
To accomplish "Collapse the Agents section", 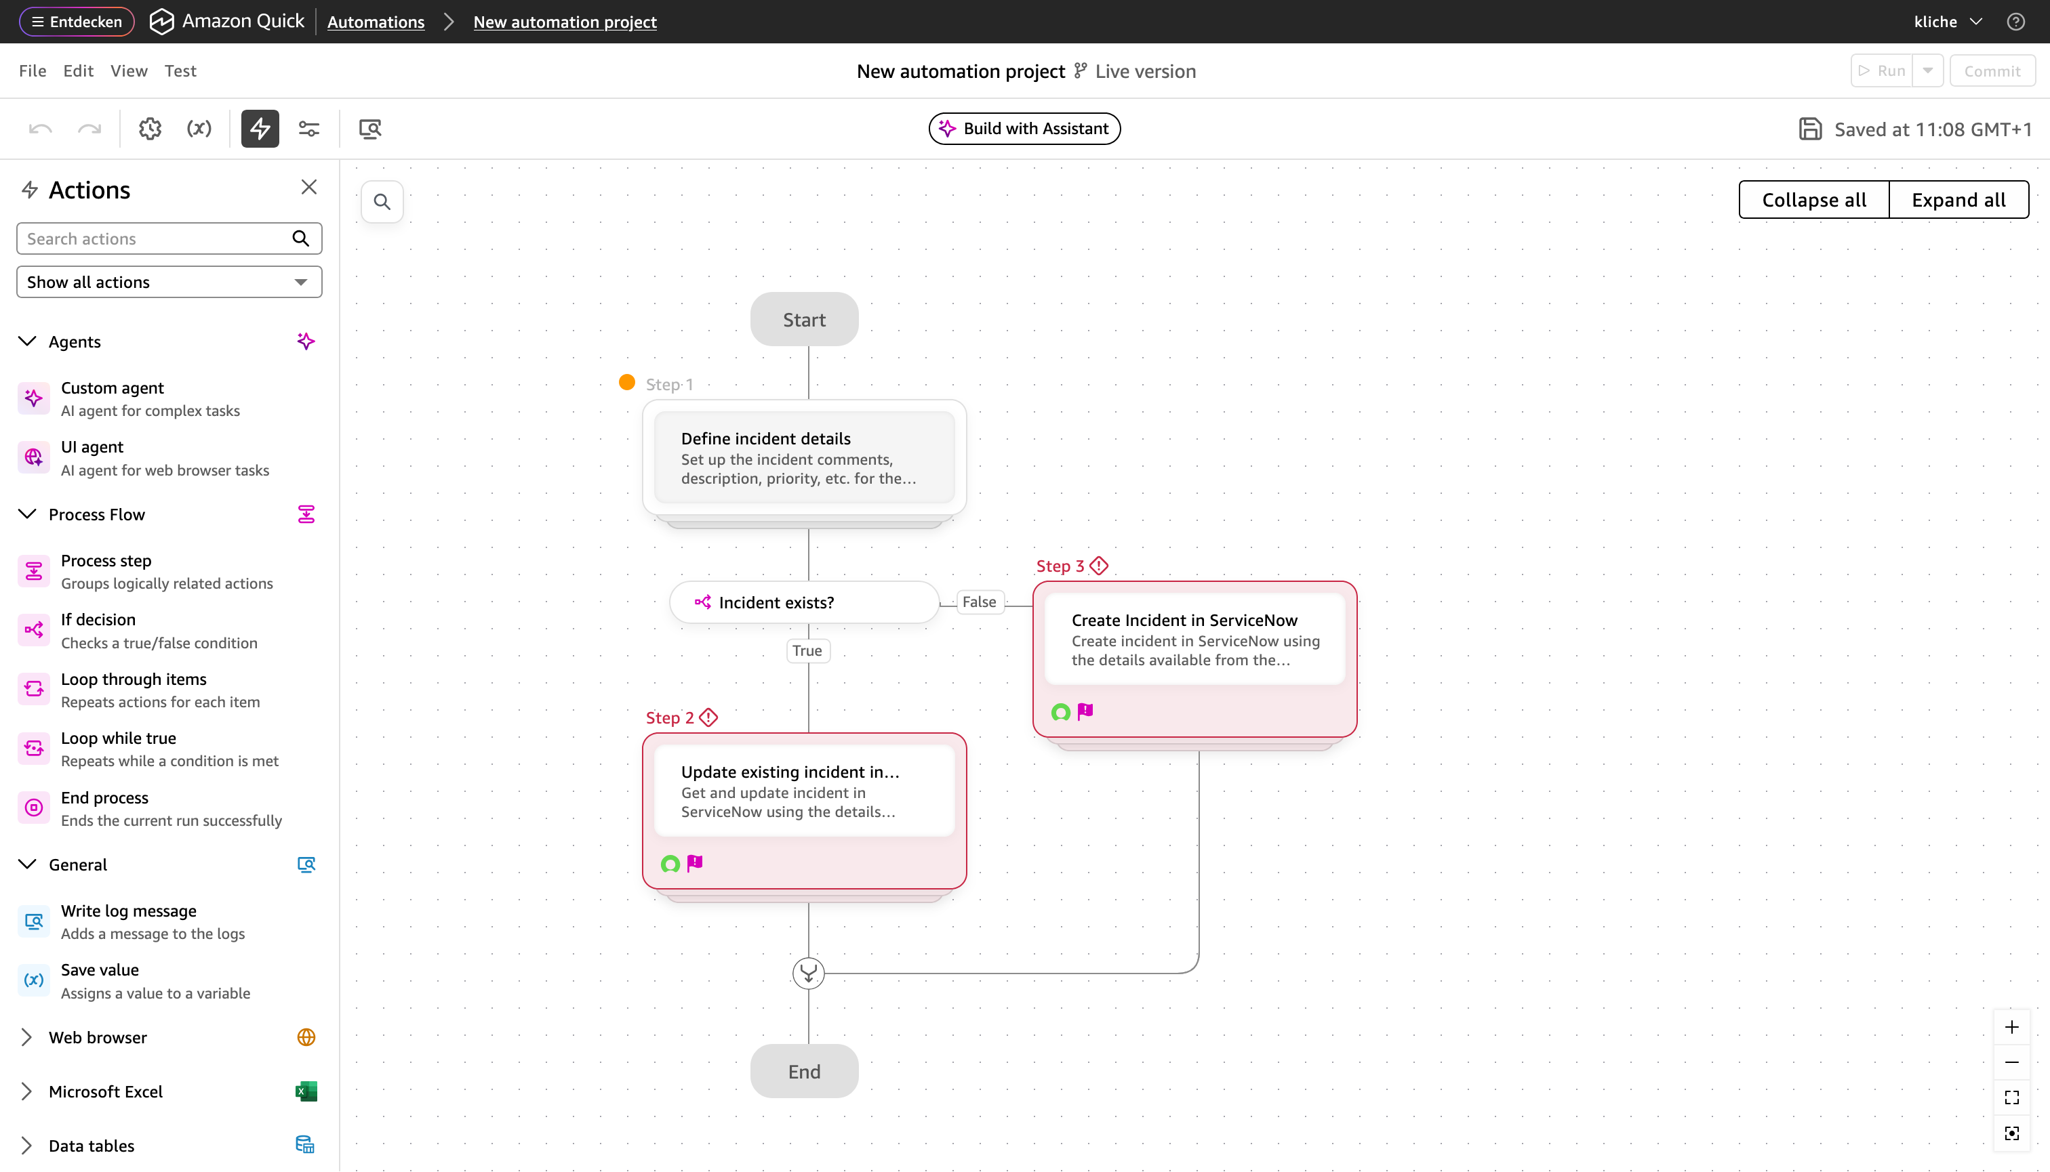I will click(27, 341).
